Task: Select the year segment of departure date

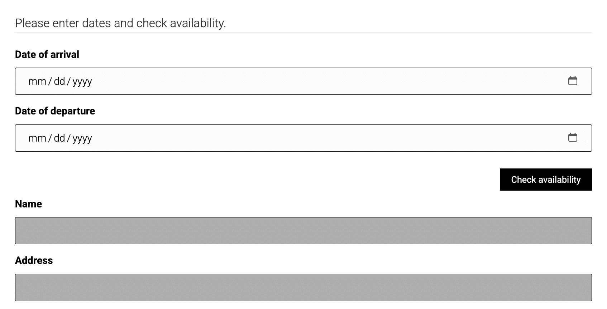Action: tap(82, 138)
